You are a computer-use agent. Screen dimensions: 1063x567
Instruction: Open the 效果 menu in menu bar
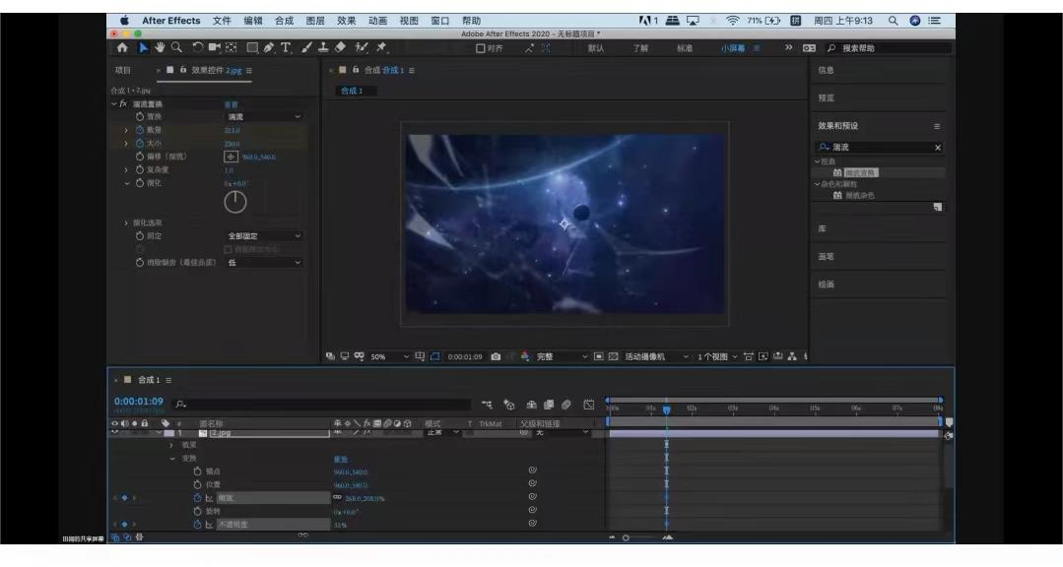347,20
